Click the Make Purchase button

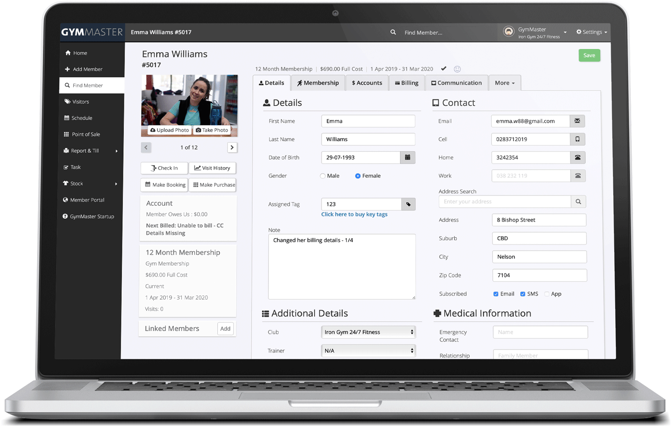(212, 185)
